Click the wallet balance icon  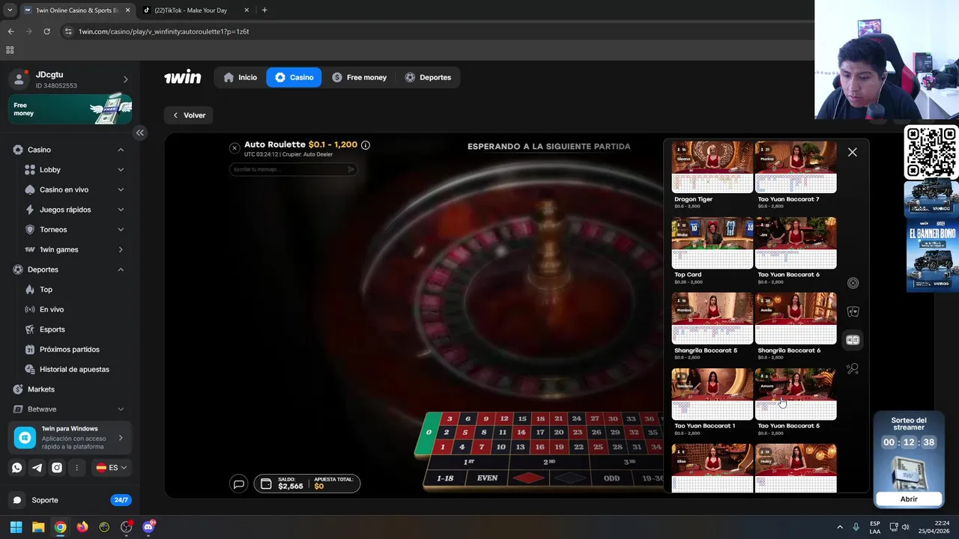tap(266, 484)
